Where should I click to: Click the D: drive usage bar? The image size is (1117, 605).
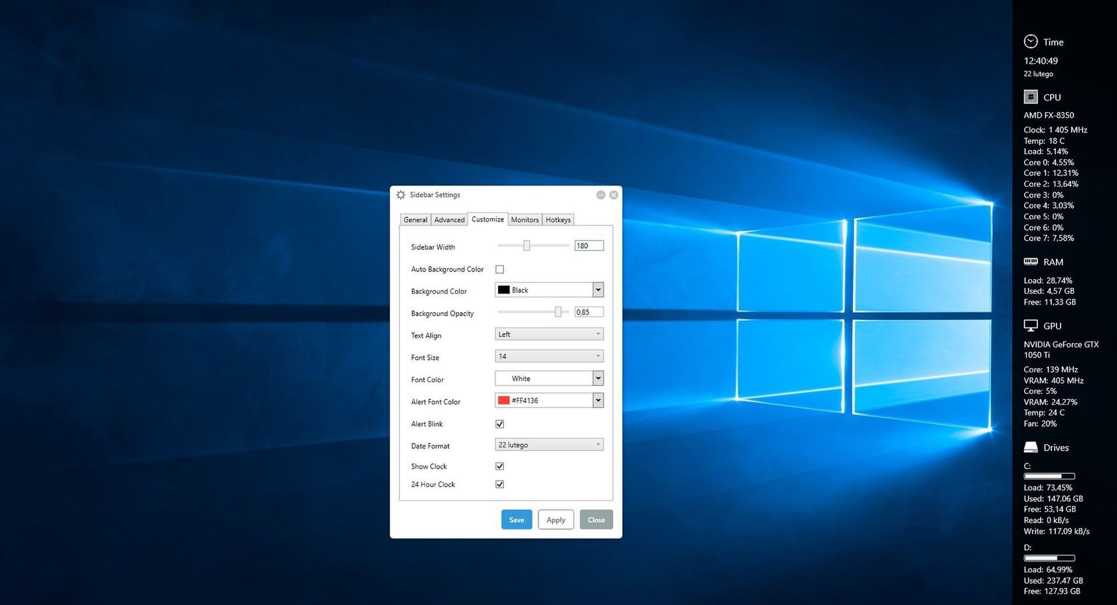click(1049, 558)
